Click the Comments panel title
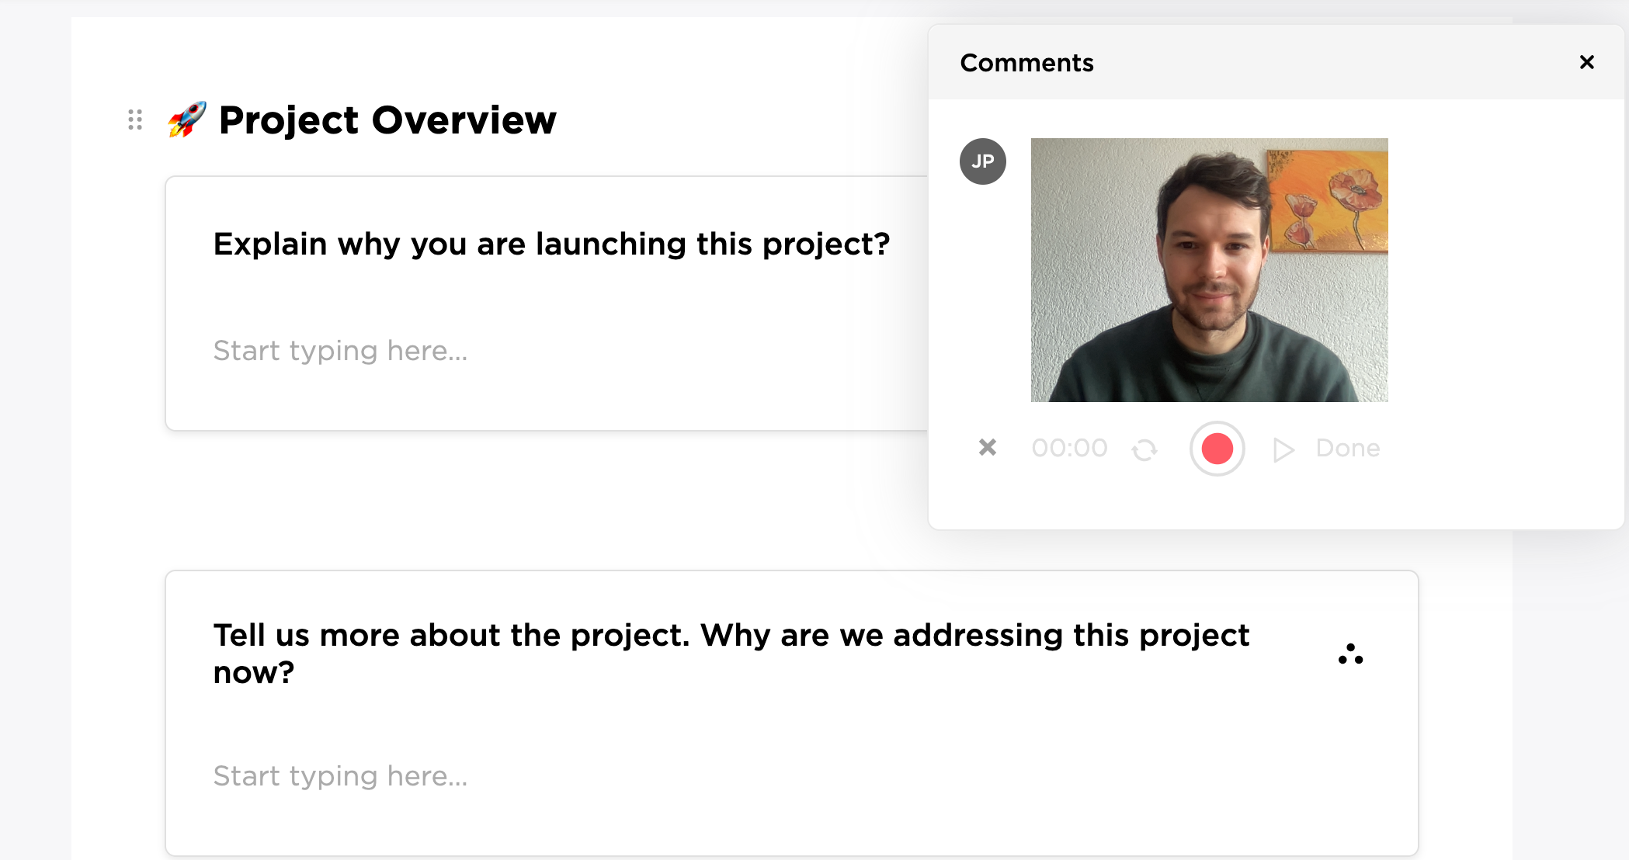 point(1026,63)
